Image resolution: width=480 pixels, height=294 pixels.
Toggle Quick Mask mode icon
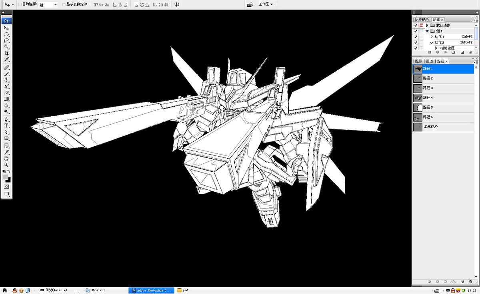tap(6, 187)
